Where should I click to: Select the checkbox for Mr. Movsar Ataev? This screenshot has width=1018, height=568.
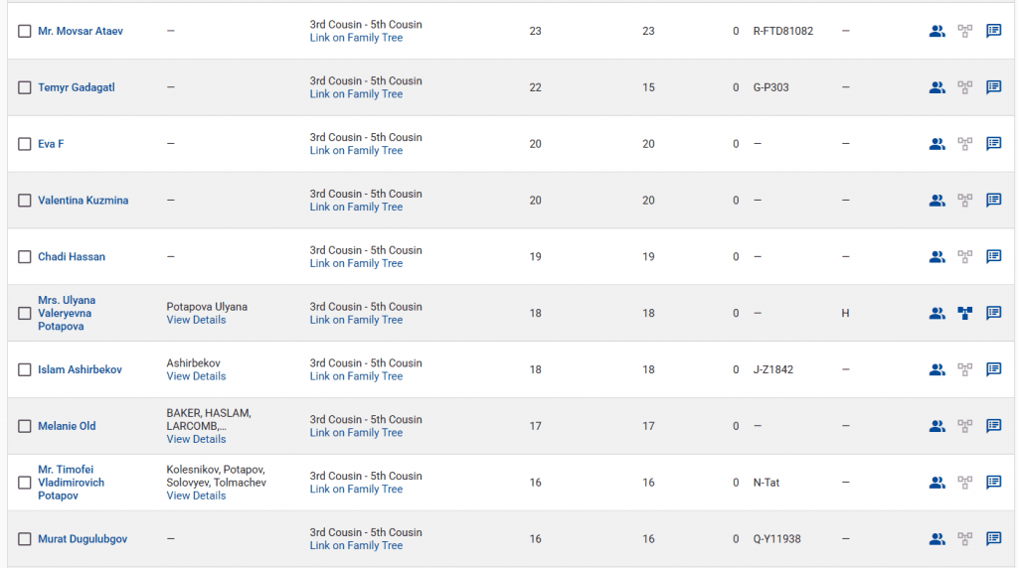(x=25, y=32)
